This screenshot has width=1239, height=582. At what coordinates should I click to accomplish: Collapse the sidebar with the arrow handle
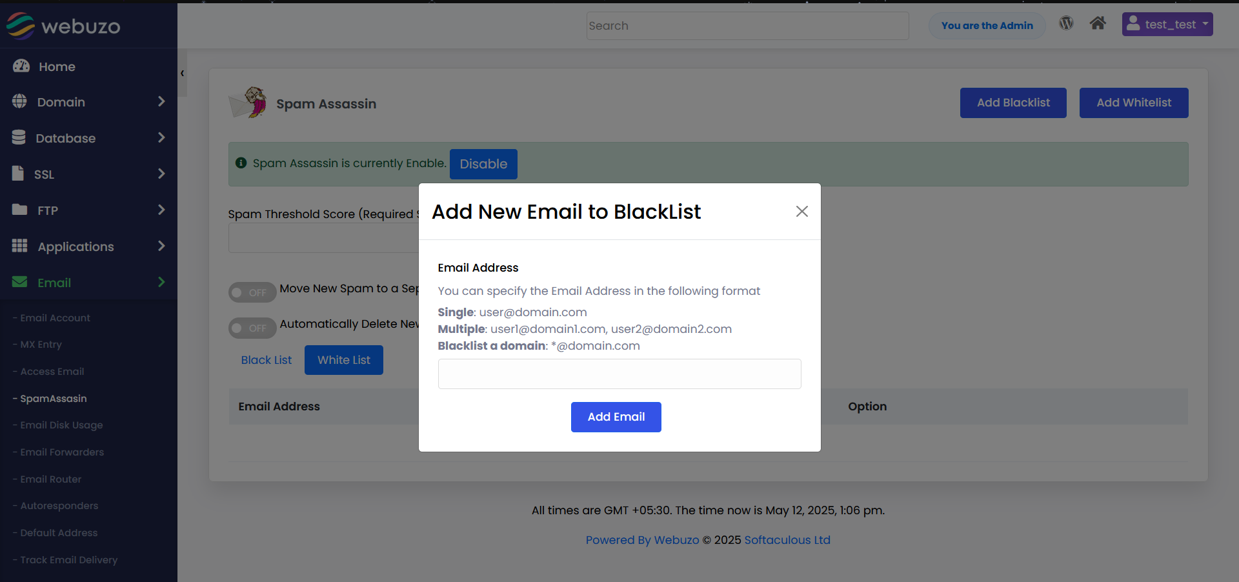pos(183,73)
